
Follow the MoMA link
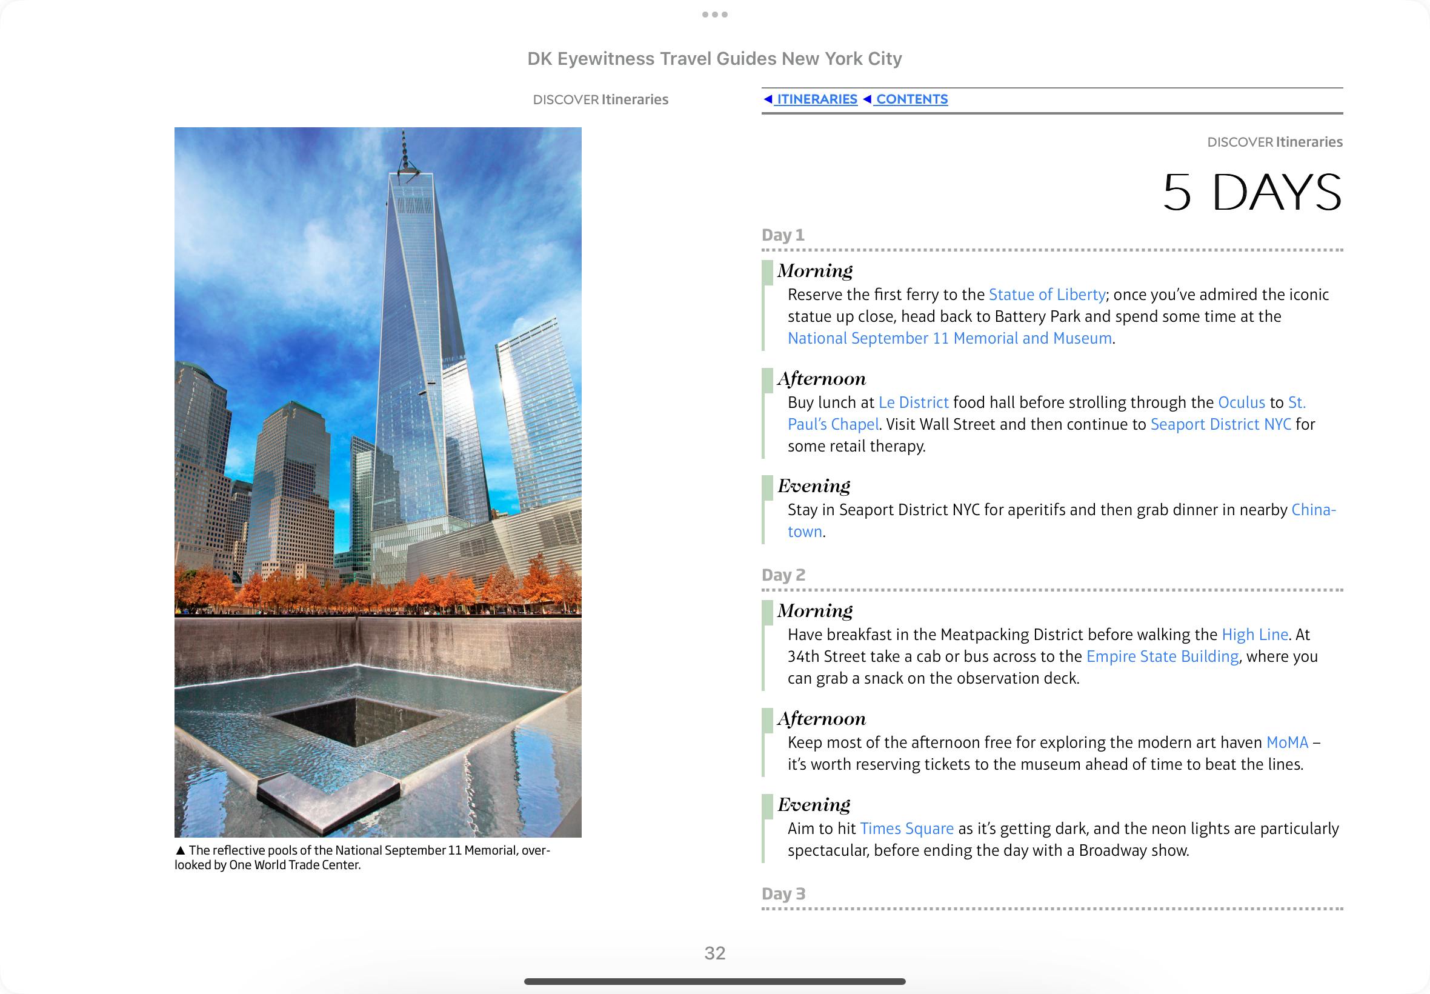pyautogui.click(x=1287, y=742)
